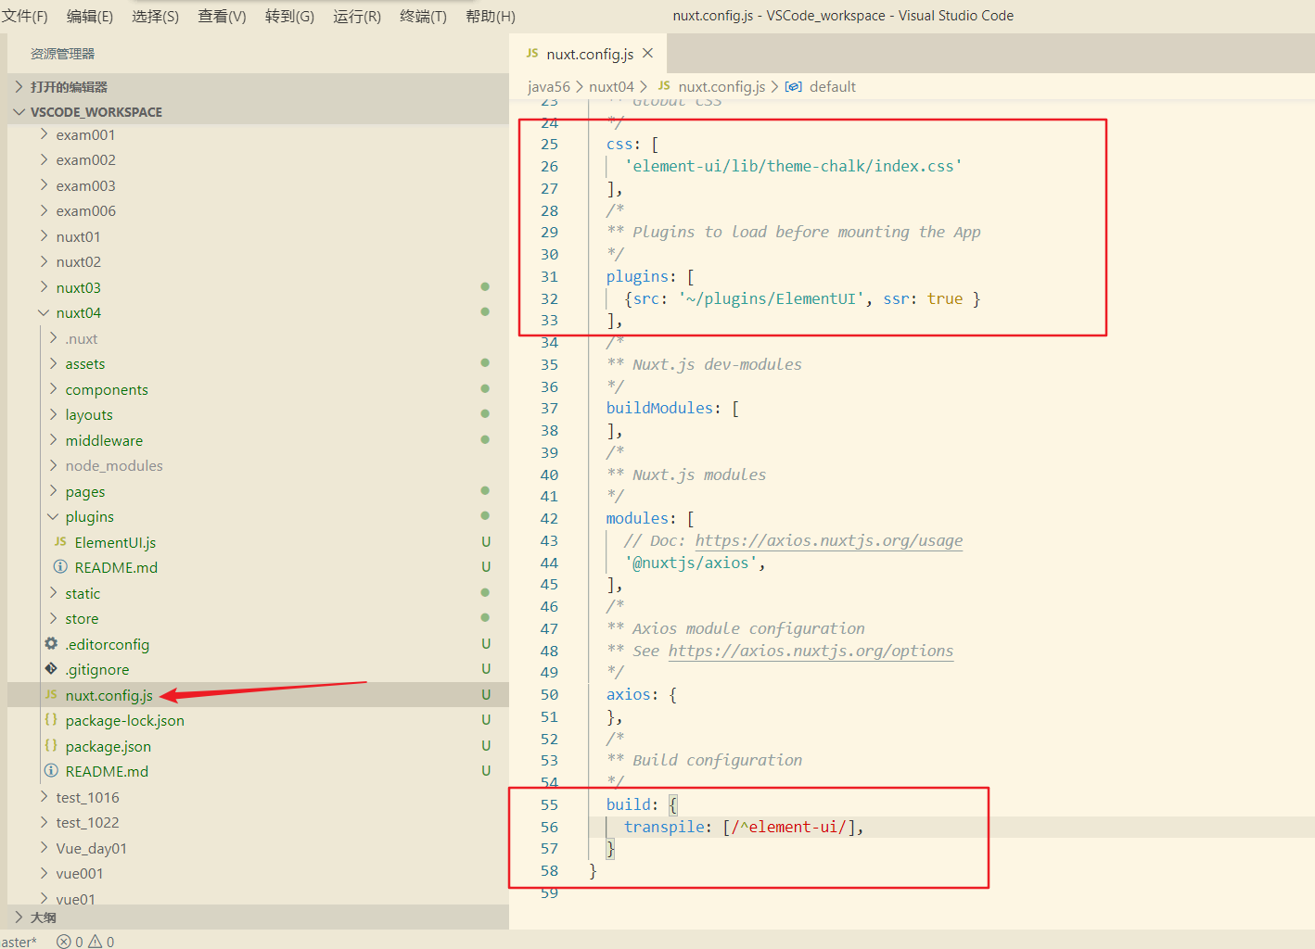Open the axios.nuxtjs.org/usage link

coord(829,540)
